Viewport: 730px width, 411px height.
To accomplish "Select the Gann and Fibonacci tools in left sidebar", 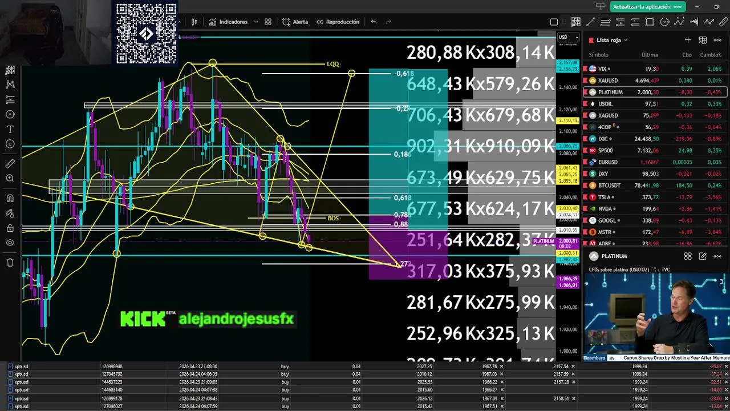I will point(10,70).
